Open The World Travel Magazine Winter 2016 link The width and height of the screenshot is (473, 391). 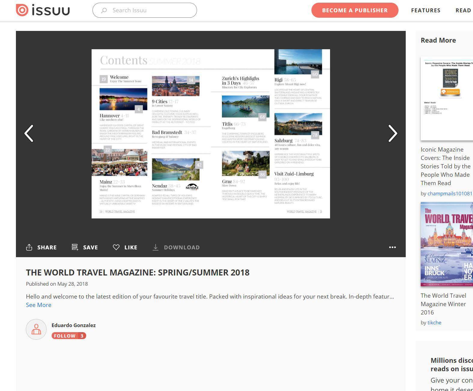tap(444, 304)
